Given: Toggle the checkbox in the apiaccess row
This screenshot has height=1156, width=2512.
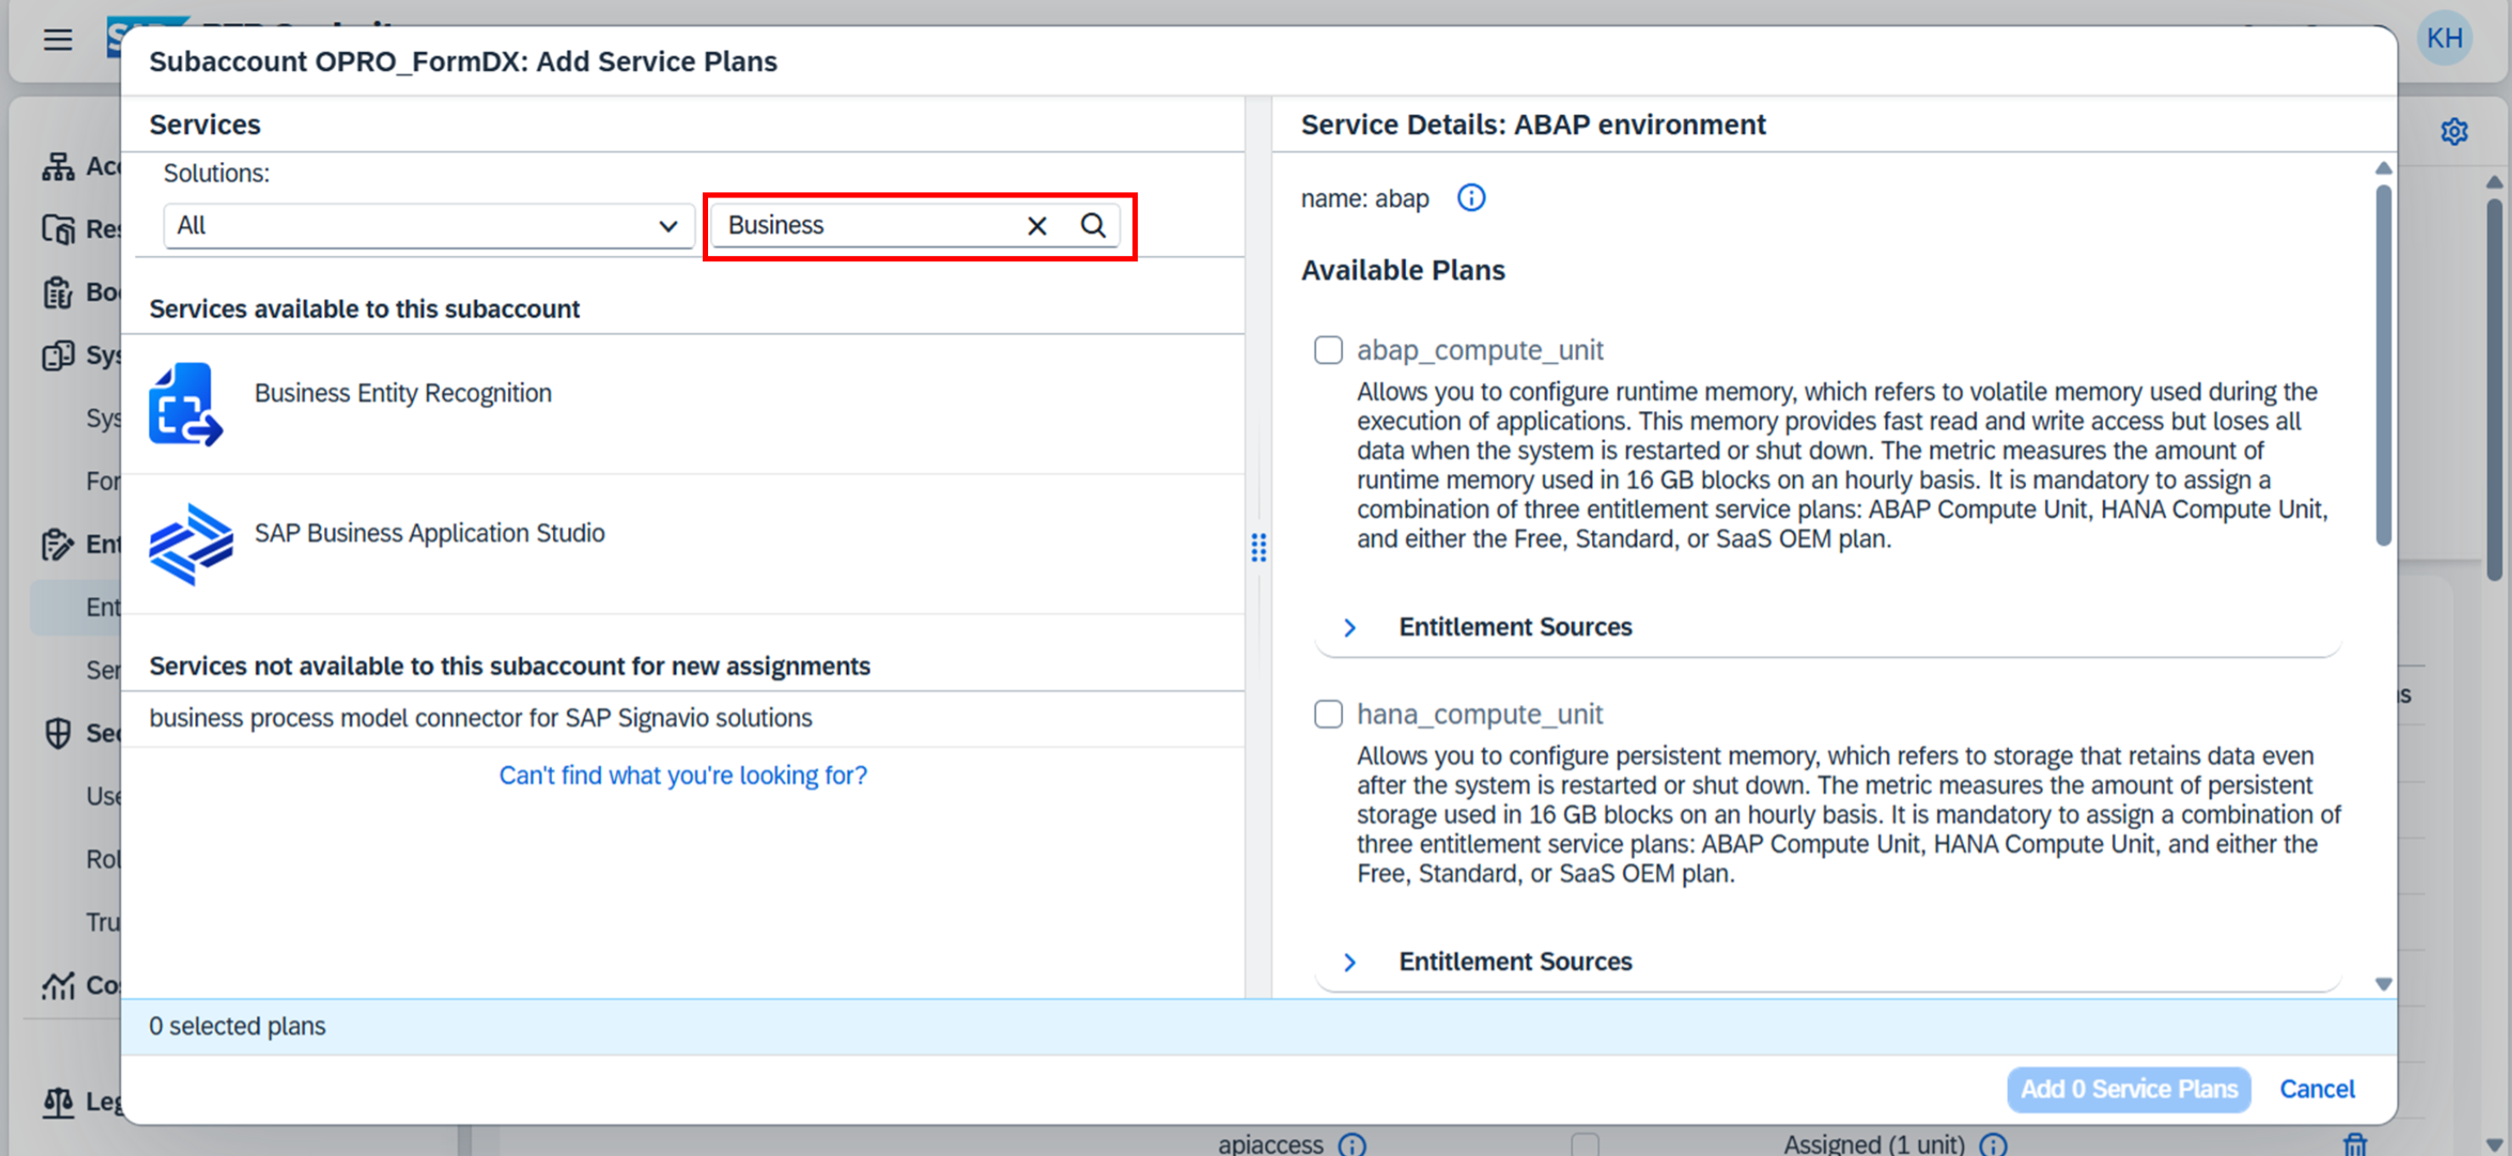Looking at the screenshot, I should [x=1584, y=1143].
